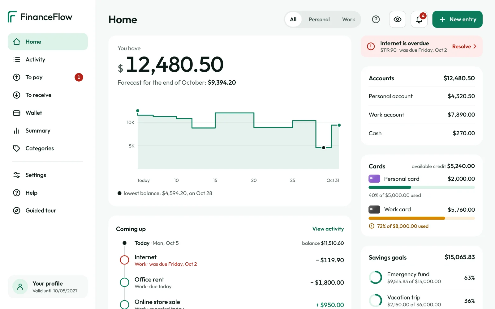Mark the Online store sale circle received
This screenshot has width=495, height=309.
pyautogui.click(x=124, y=304)
